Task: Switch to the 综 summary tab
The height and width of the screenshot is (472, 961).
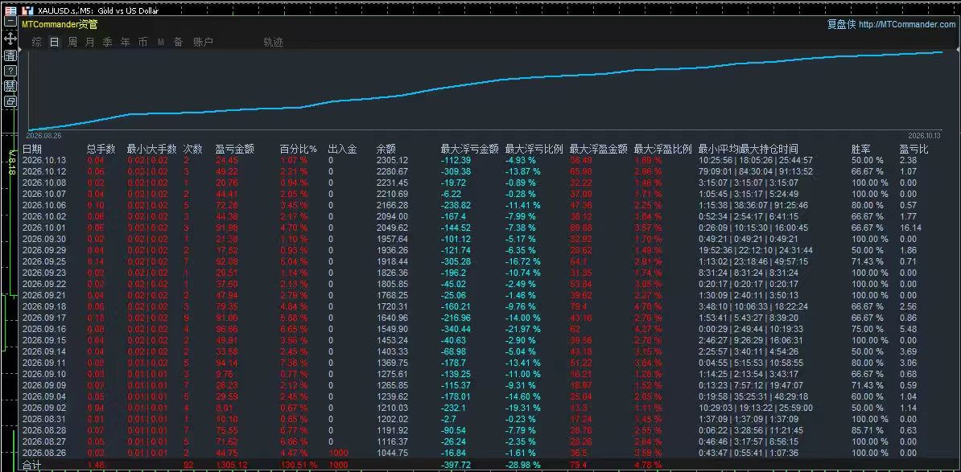Action: pyautogui.click(x=37, y=43)
